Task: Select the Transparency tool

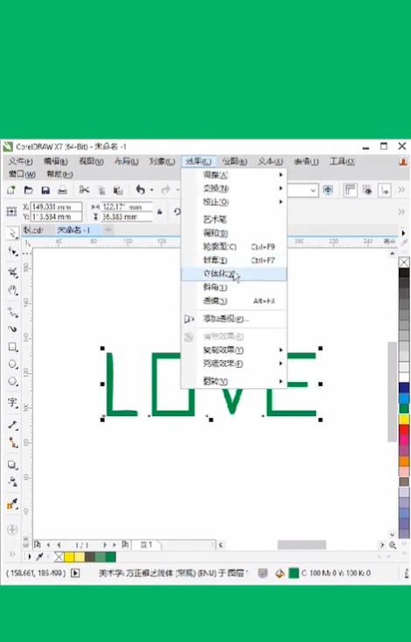Action: [12, 482]
